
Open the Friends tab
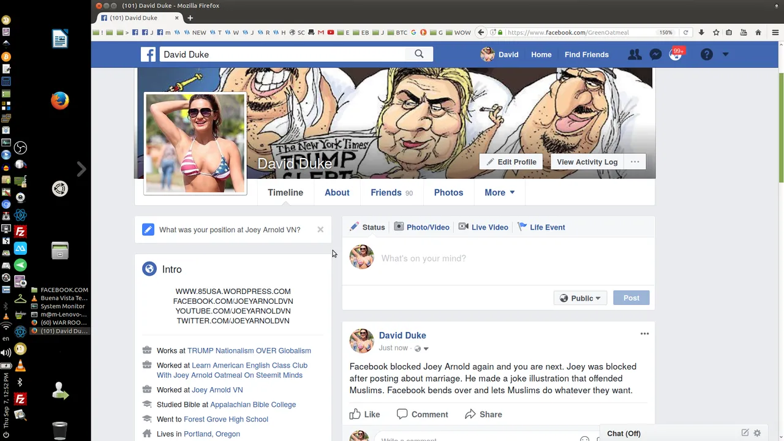[391, 192]
